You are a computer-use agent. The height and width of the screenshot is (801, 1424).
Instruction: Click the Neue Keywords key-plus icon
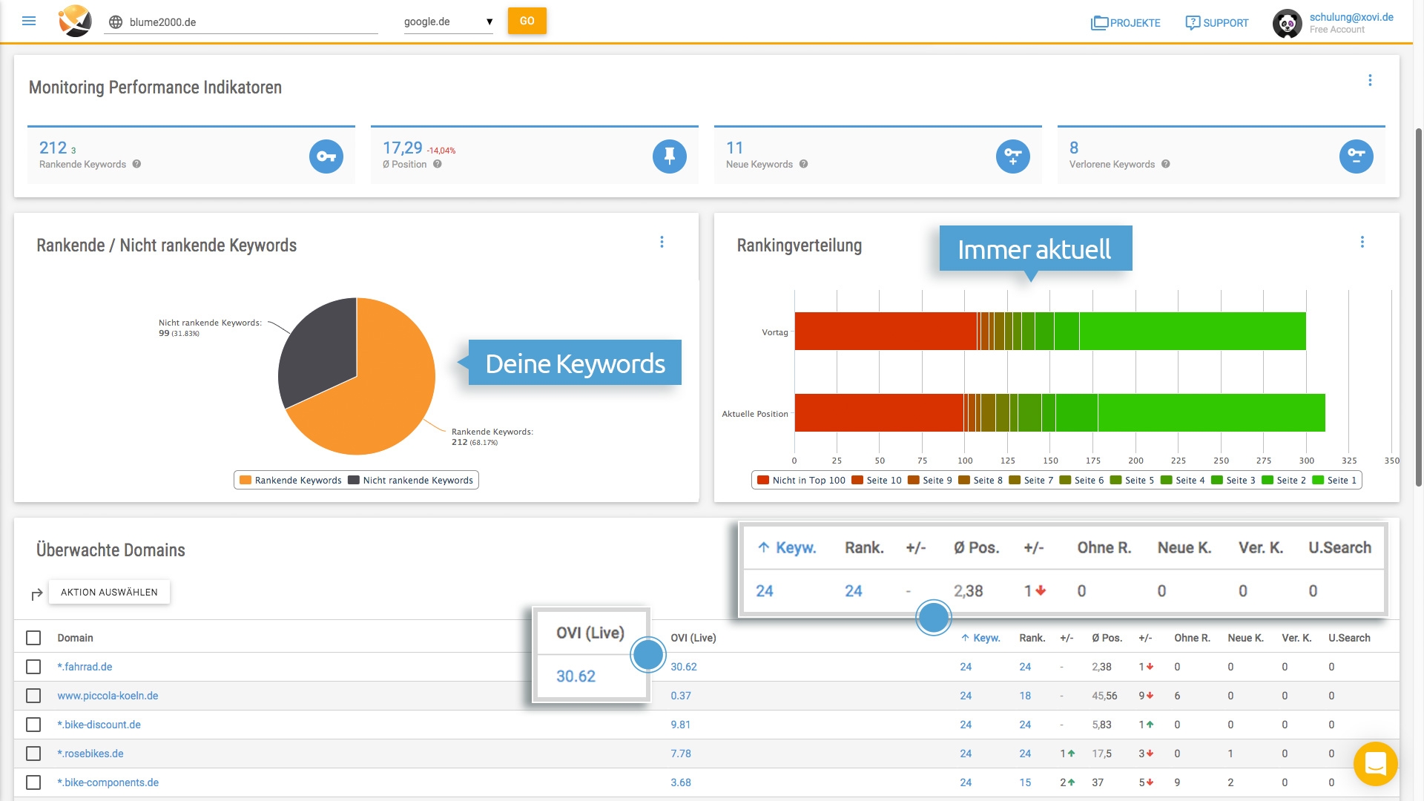pos(1012,156)
